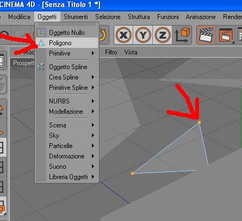Click the Oggetti menu tear-off grip
The width and height of the screenshot is (242, 221).
tap(67, 24)
